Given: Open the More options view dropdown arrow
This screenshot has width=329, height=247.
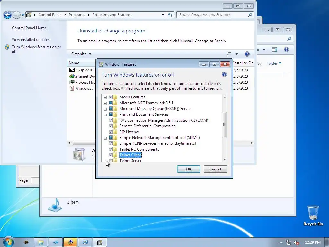Looking at the screenshot, I should (x=236, y=54).
